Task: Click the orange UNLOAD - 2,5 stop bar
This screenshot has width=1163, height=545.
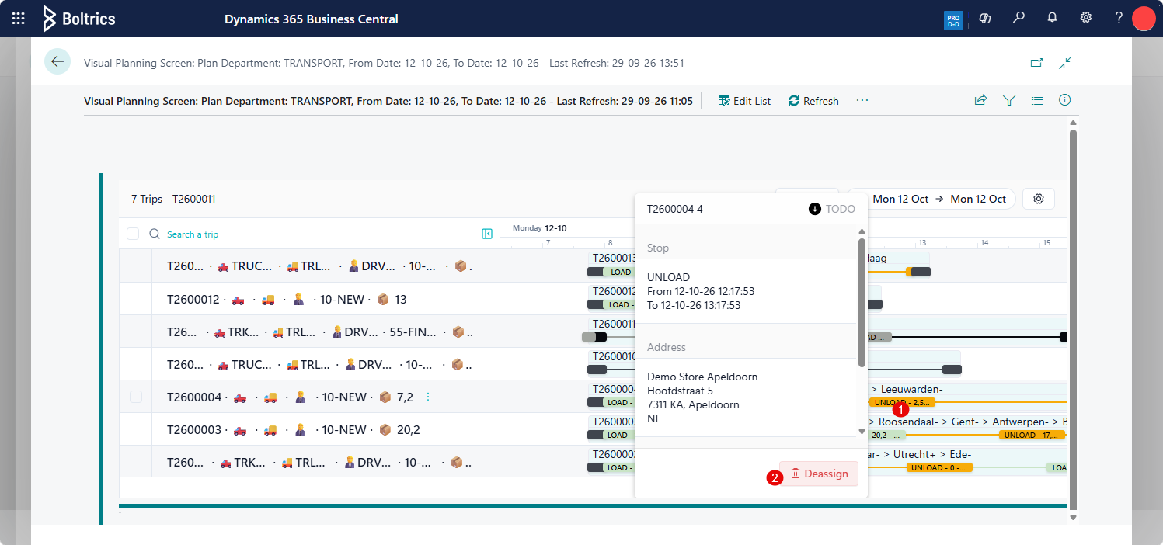Action: click(x=901, y=402)
